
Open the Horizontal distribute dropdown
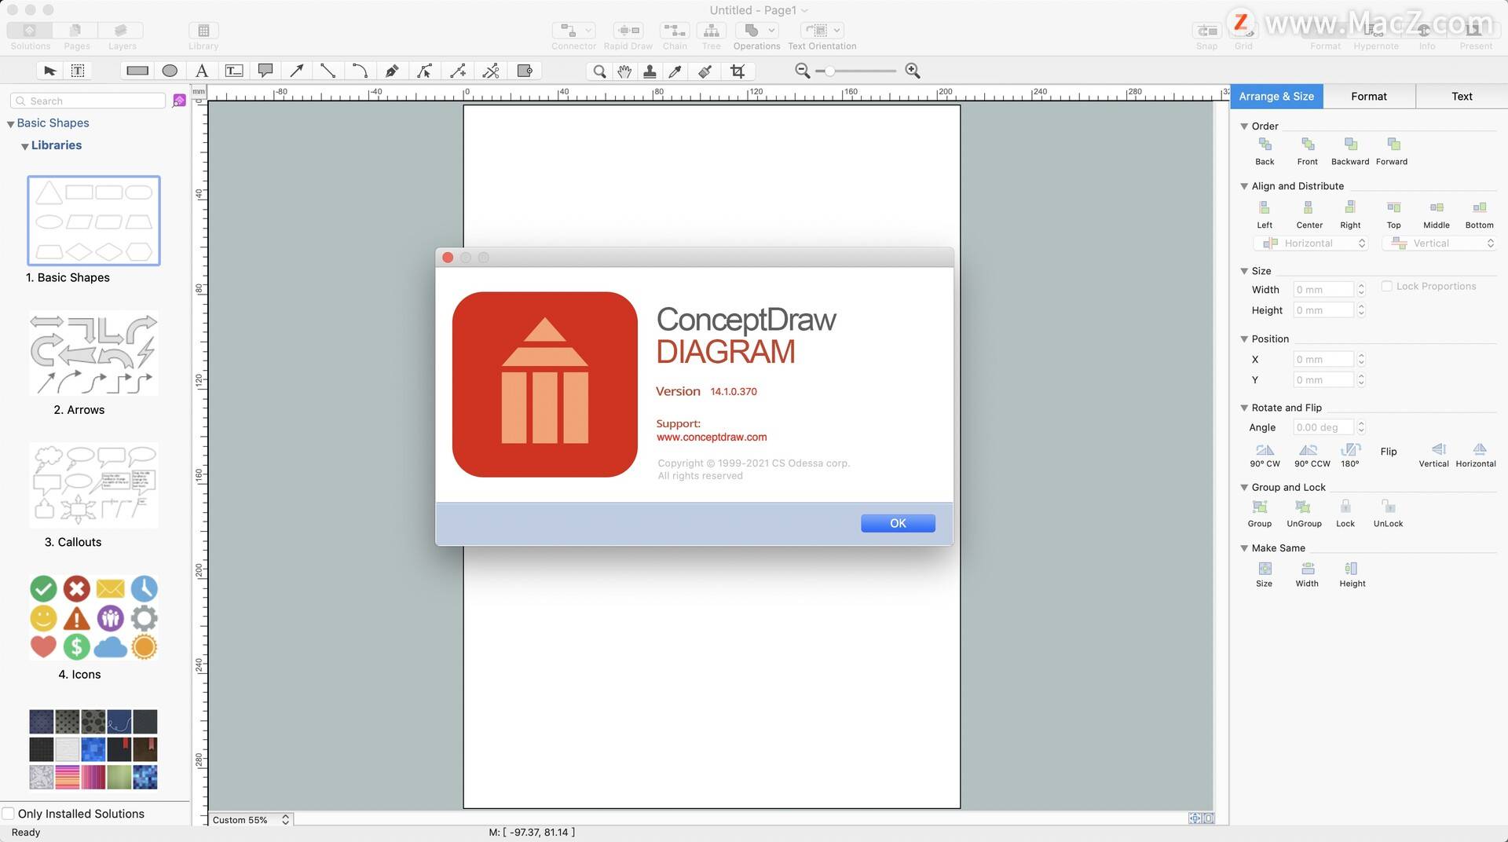coord(1312,243)
